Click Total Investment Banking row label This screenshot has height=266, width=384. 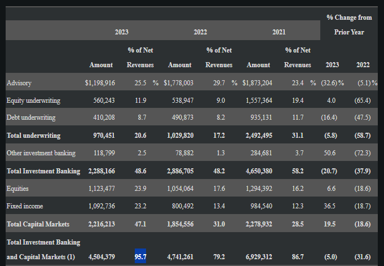[x=43, y=171]
